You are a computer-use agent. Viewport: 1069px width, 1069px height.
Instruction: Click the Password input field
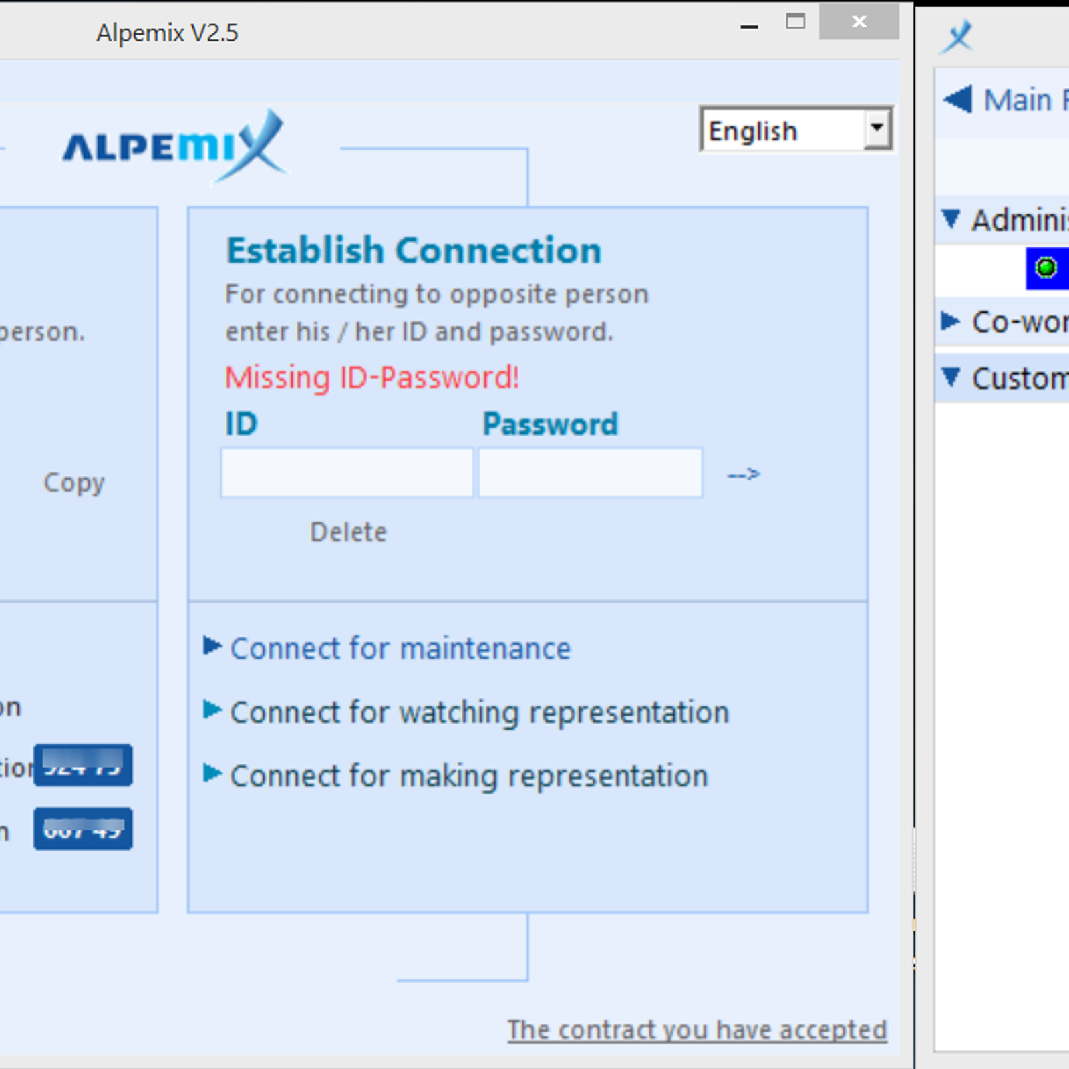click(590, 473)
